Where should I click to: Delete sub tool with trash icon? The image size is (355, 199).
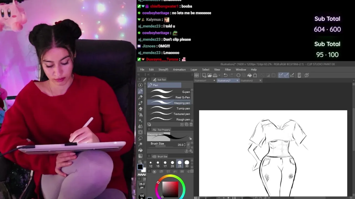[191, 124]
